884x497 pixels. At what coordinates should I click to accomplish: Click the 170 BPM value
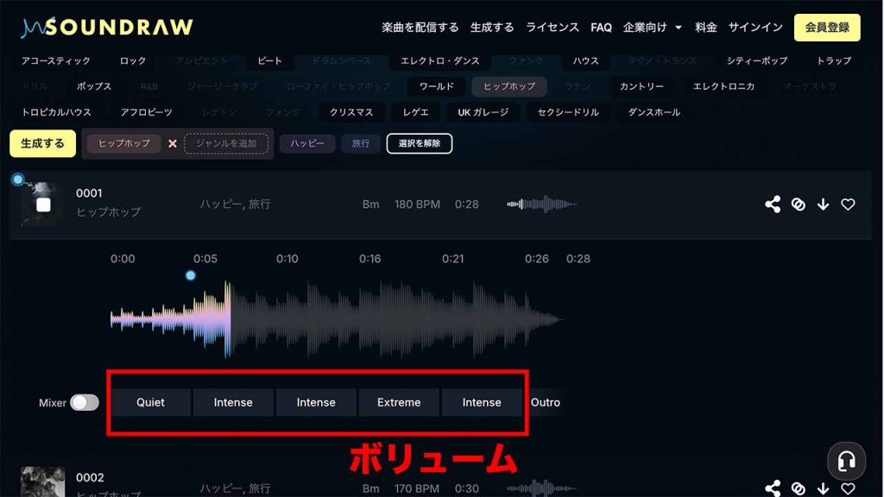click(417, 488)
